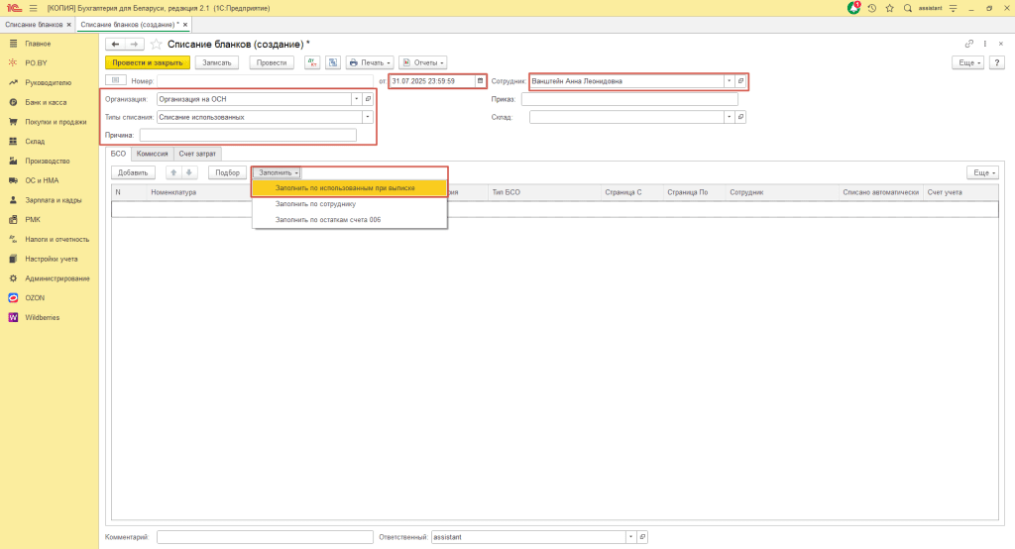
Task: Open Организация record with its open button
Action: click(368, 99)
